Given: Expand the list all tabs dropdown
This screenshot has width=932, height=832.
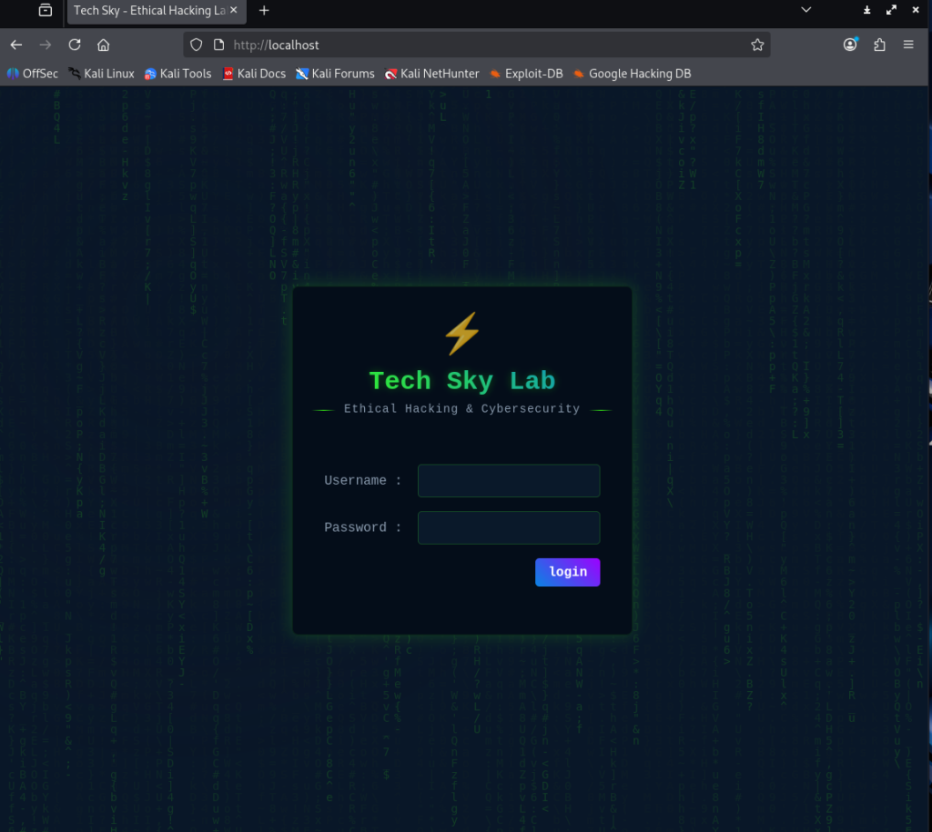Looking at the screenshot, I should click(x=805, y=10).
